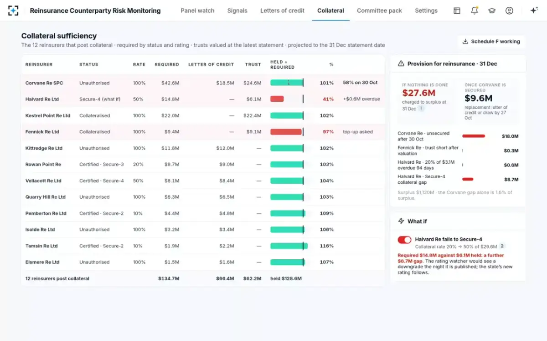Switch to the Panel watch tab
Screen dimensions: 547x341
(197, 10)
